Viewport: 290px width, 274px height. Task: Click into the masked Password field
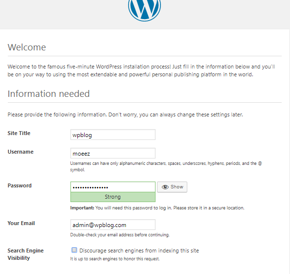pos(113,187)
